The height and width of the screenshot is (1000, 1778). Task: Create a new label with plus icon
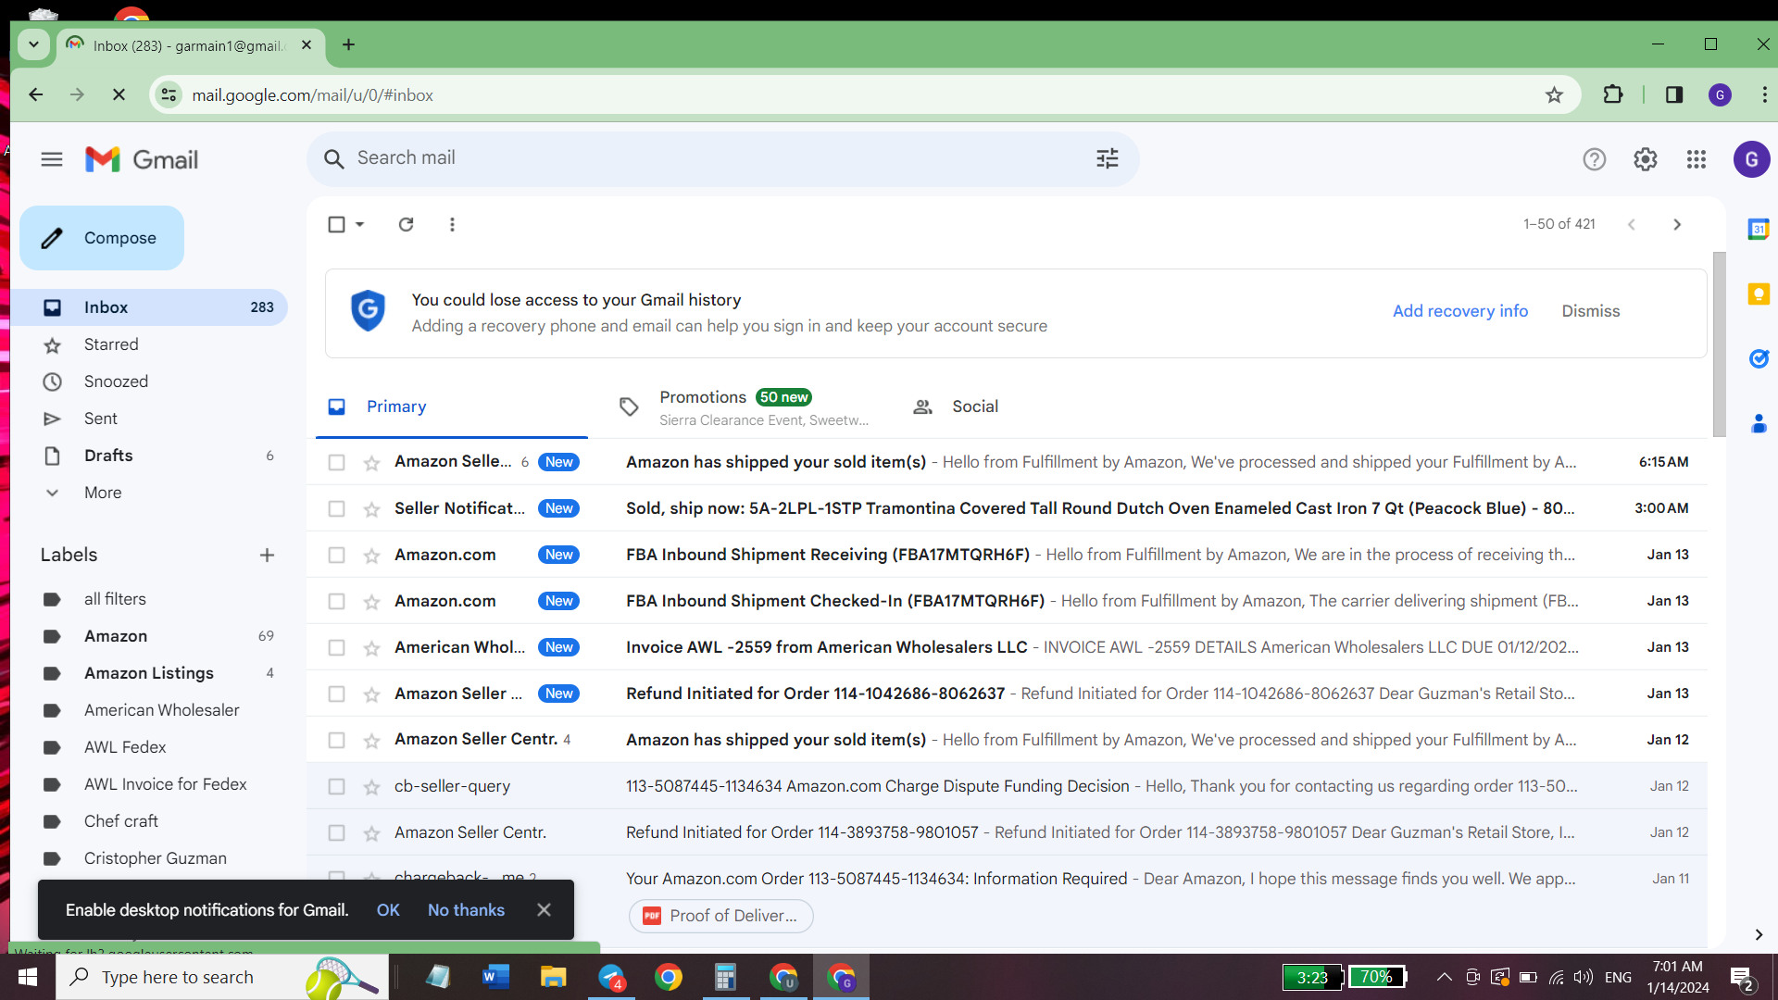coord(267,555)
